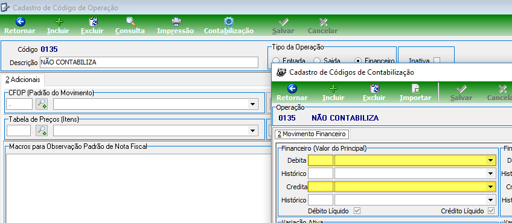Click Excluir in the main operation toolbar
This screenshot has width=512, height=223.
click(x=92, y=26)
